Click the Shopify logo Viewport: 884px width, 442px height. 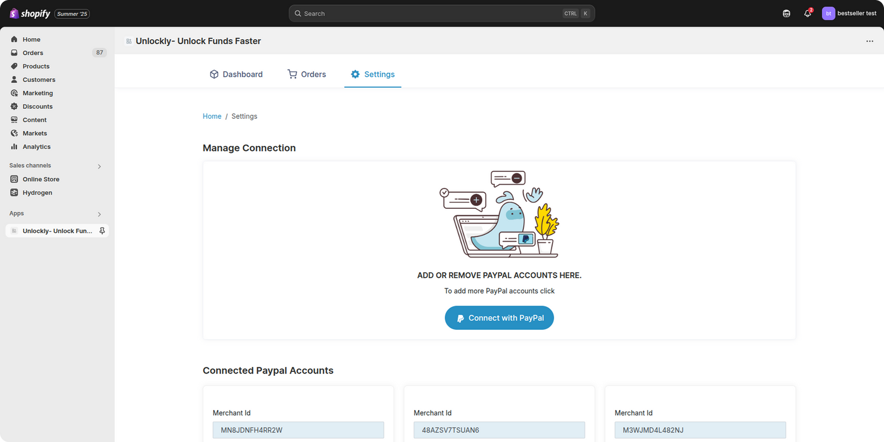tap(30, 13)
